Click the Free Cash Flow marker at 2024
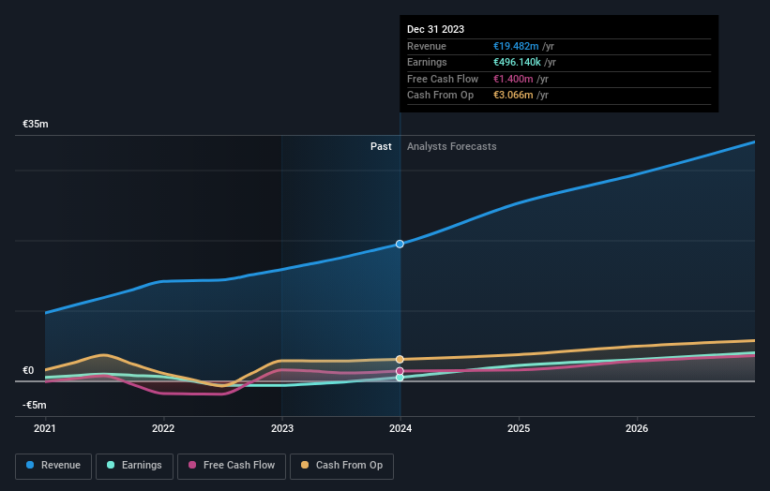This screenshot has width=770, height=491. click(400, 371)
